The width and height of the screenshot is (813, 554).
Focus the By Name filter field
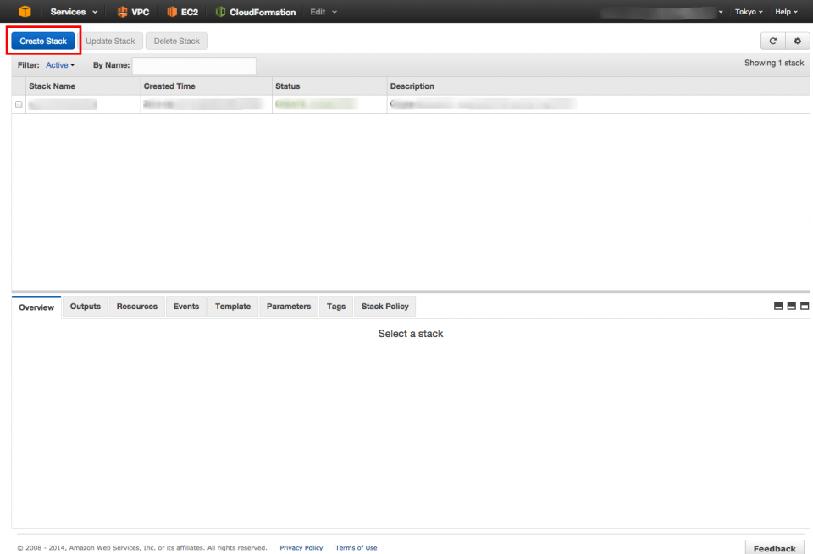click(194, 65)
